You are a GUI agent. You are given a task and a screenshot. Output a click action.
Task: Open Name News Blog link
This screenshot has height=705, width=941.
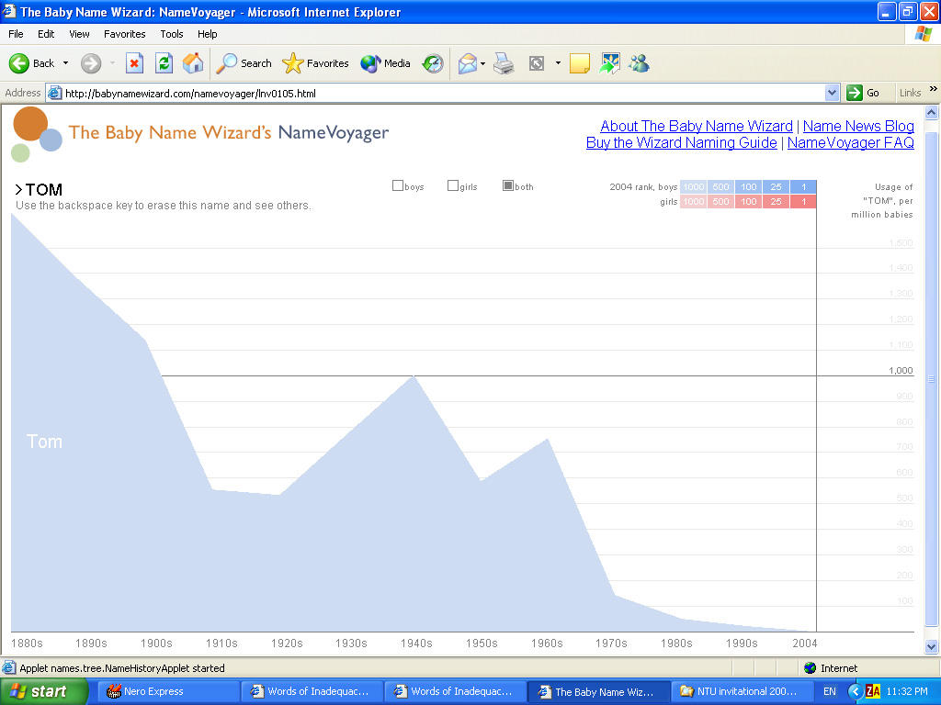(858, 127)
